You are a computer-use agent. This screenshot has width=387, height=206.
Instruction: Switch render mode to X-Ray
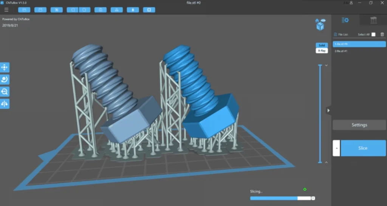pos(322,51)
